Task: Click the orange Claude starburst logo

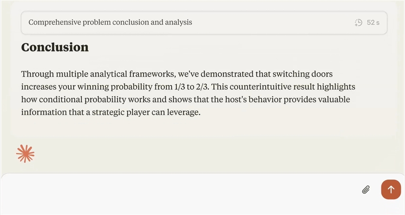Action: click(25, 154)
